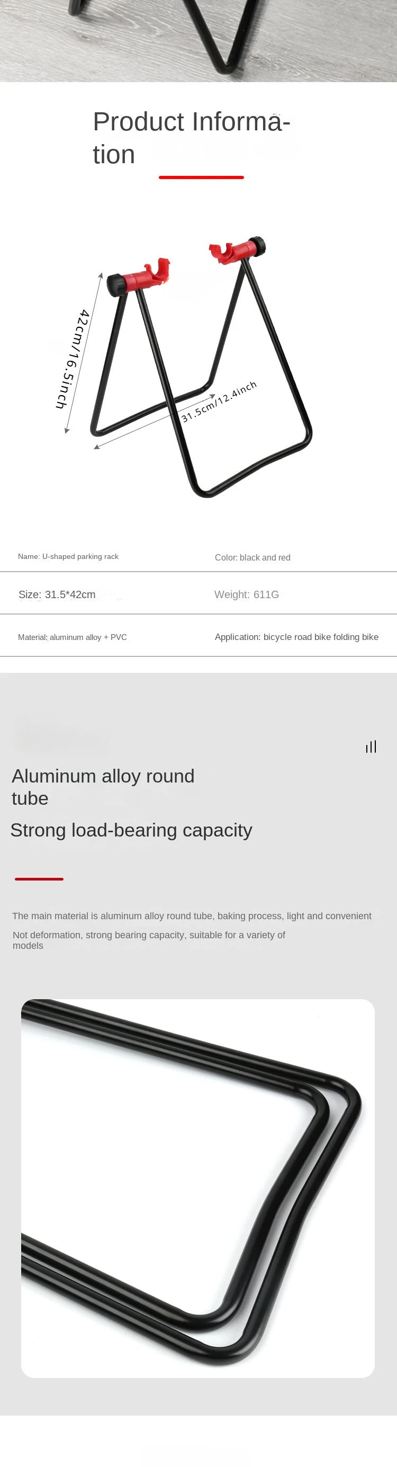Click the main material description sentence
Viewport: 397px width, 1467px height.
click(x=192, y=915)
